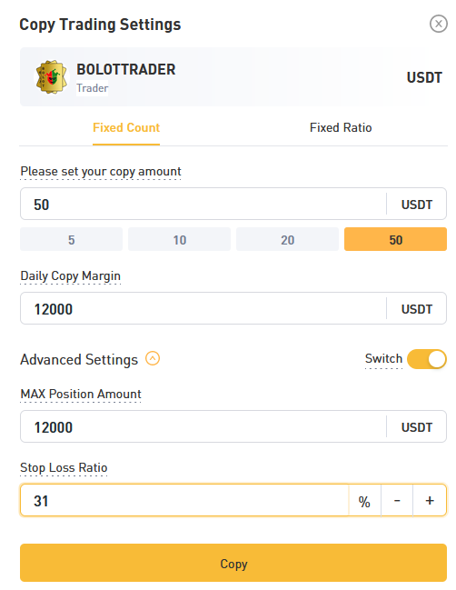Choose the 5 USDT preset amount
This screenshot has width=456, height=590.
[x=72, y=239]
